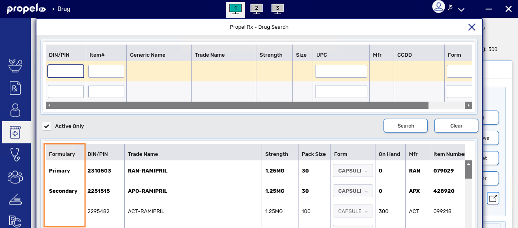Viewport: 518px width, 228px height.
Task: Click the Clear button
Action: coord(456,126)
